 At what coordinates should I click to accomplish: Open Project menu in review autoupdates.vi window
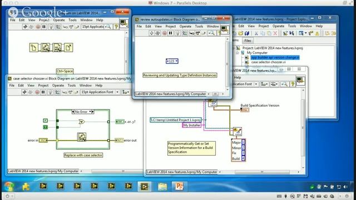click(171, 26)
